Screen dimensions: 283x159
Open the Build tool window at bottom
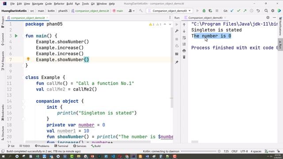96,146
